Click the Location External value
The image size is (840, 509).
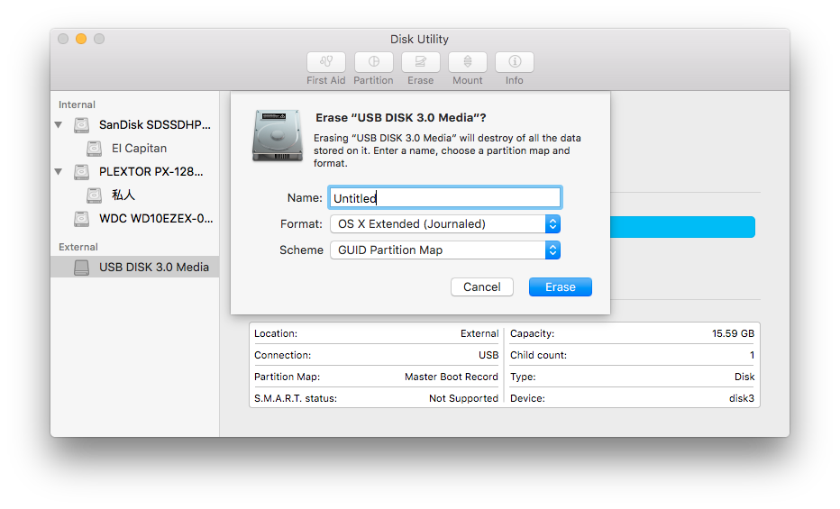pyautogui.click(x=479, y=333)
